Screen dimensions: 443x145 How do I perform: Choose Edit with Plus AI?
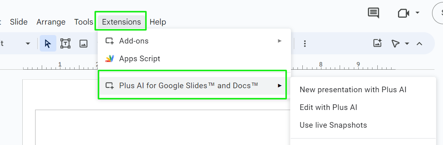pyautogui.click(x=328, y=108)
